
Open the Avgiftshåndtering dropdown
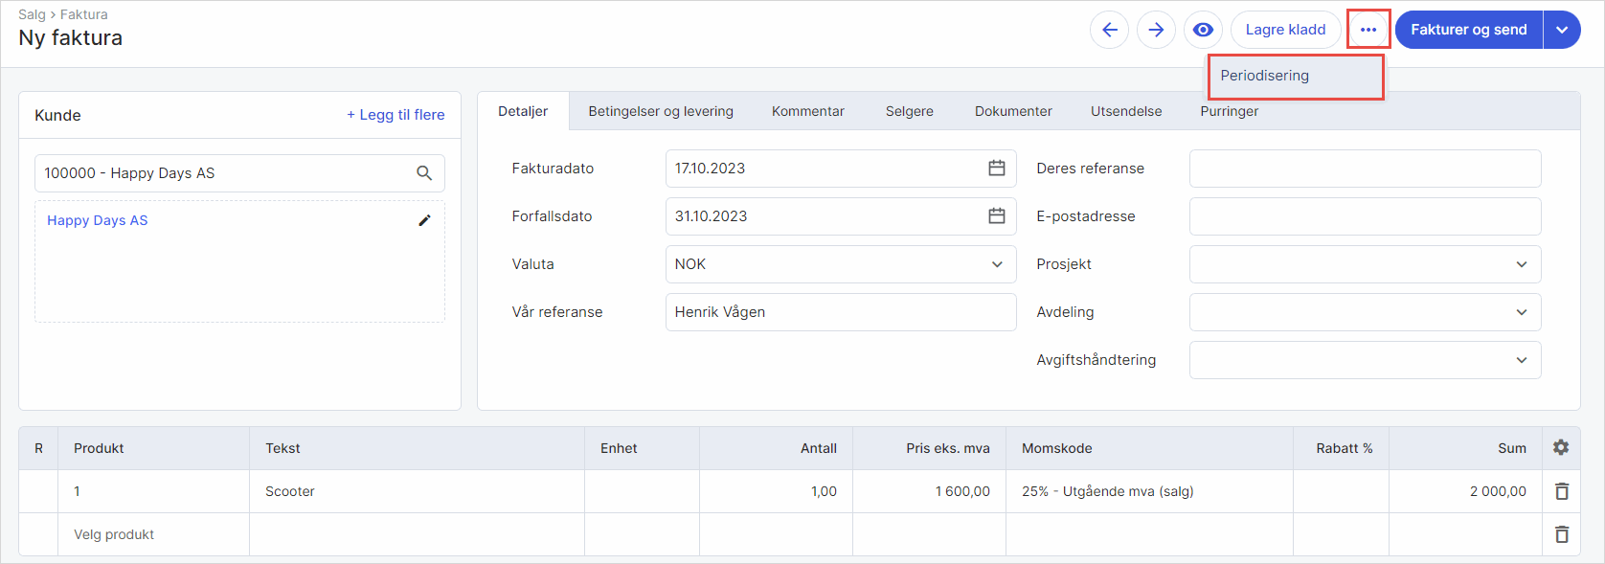(x=1521, y=360)
